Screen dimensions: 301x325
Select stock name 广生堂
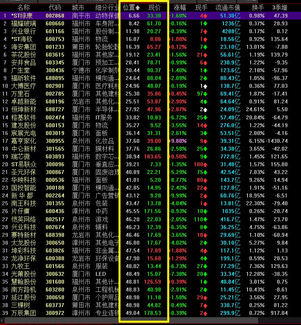[x=21, y=71]
